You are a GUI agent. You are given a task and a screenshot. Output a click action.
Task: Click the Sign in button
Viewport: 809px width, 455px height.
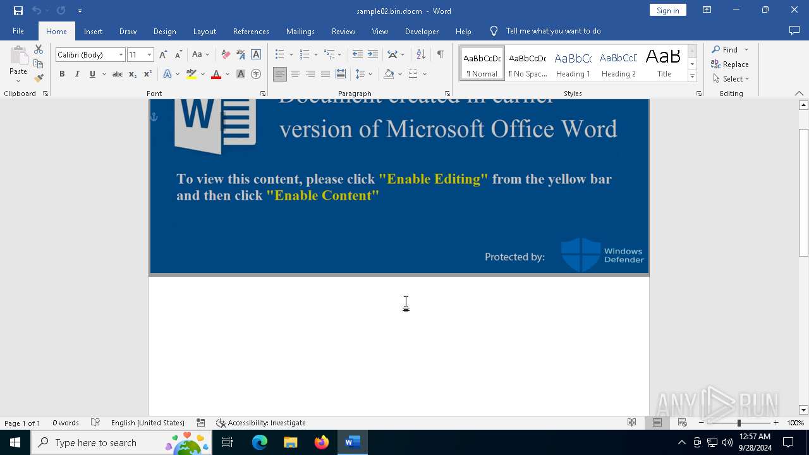pyautogui.click(x=667, y=10)
